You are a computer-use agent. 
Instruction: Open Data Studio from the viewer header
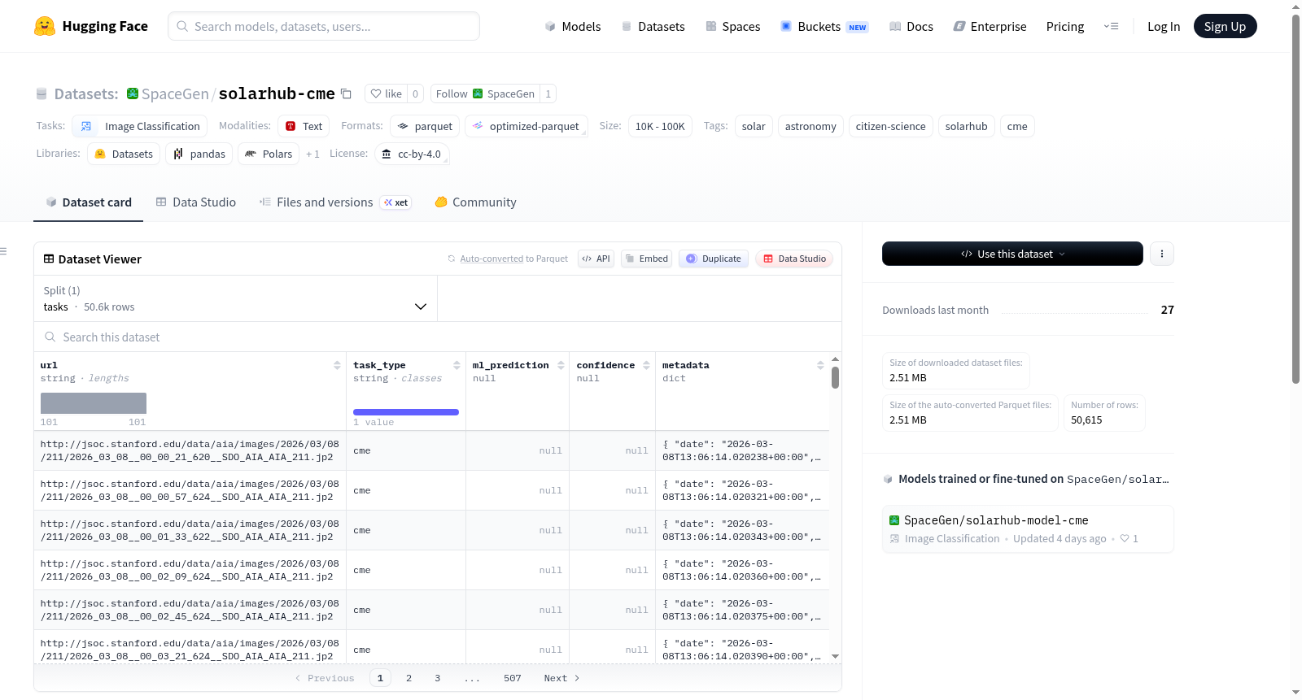(x=794, y=259)
